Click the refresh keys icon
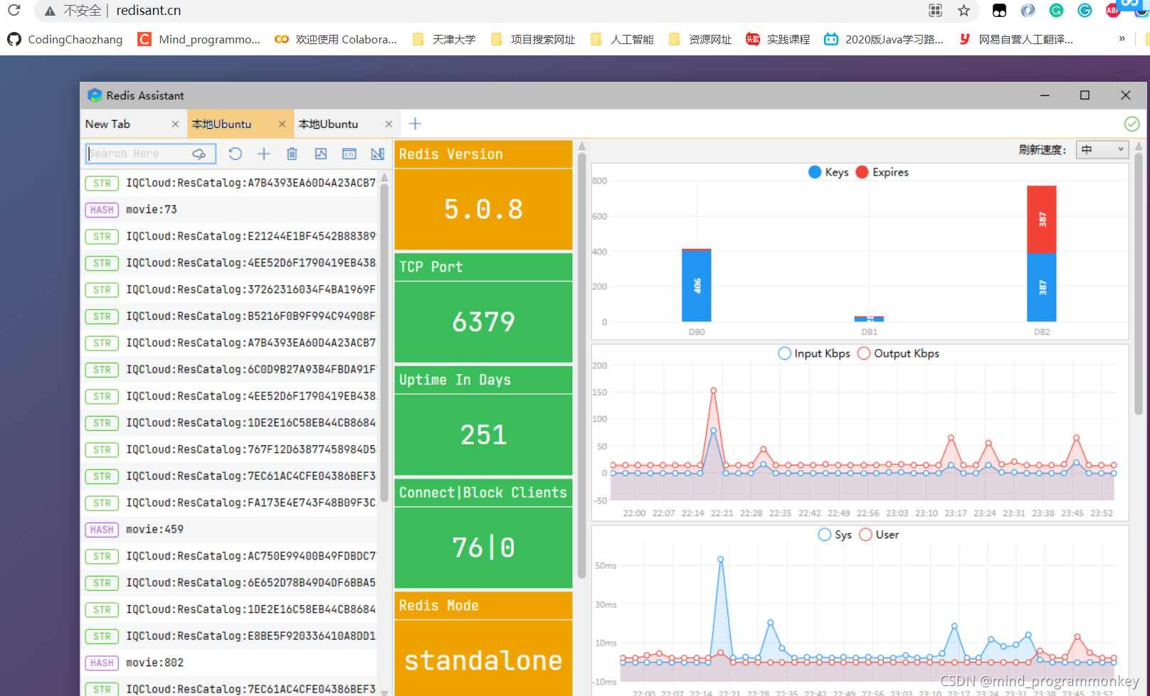Viewport: 1150px width, 696px height. click(236, 154)
